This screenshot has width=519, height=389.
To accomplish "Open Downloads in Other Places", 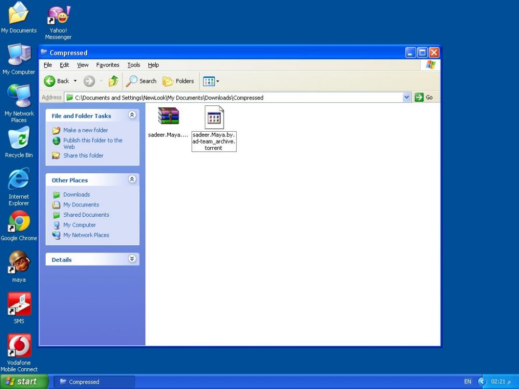I will (76, 195).
